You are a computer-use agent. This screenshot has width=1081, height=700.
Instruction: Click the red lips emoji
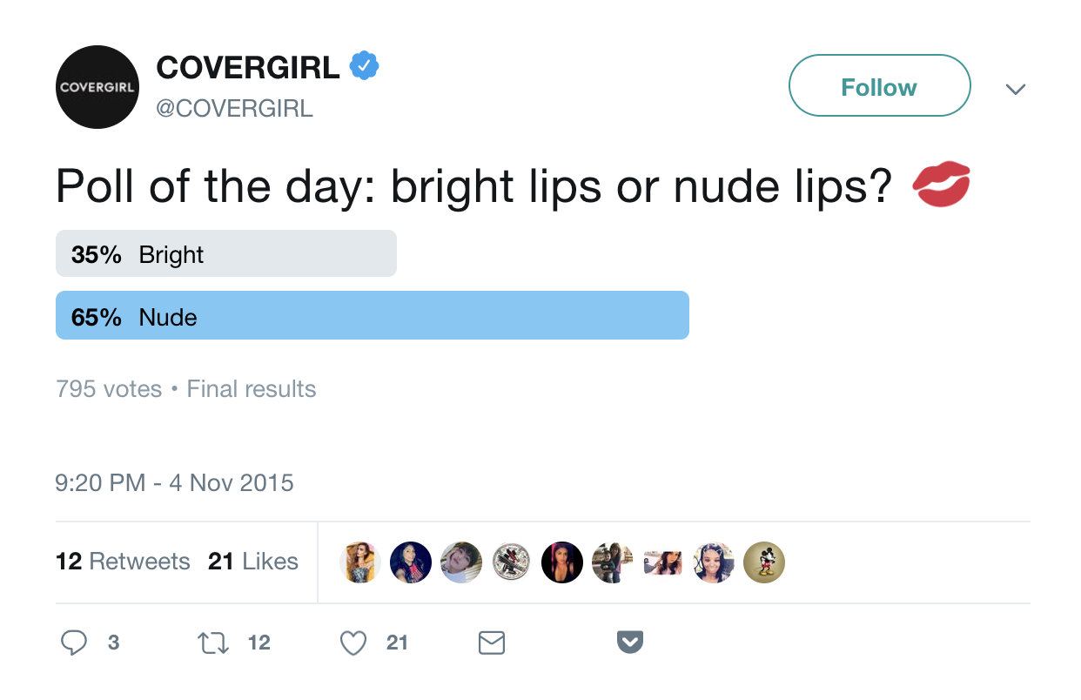click(941, 185)
